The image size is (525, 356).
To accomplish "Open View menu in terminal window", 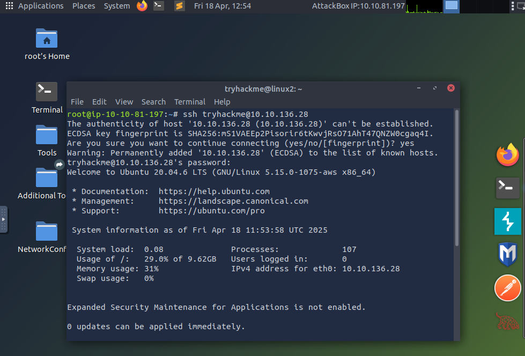I will click(124, 102).
